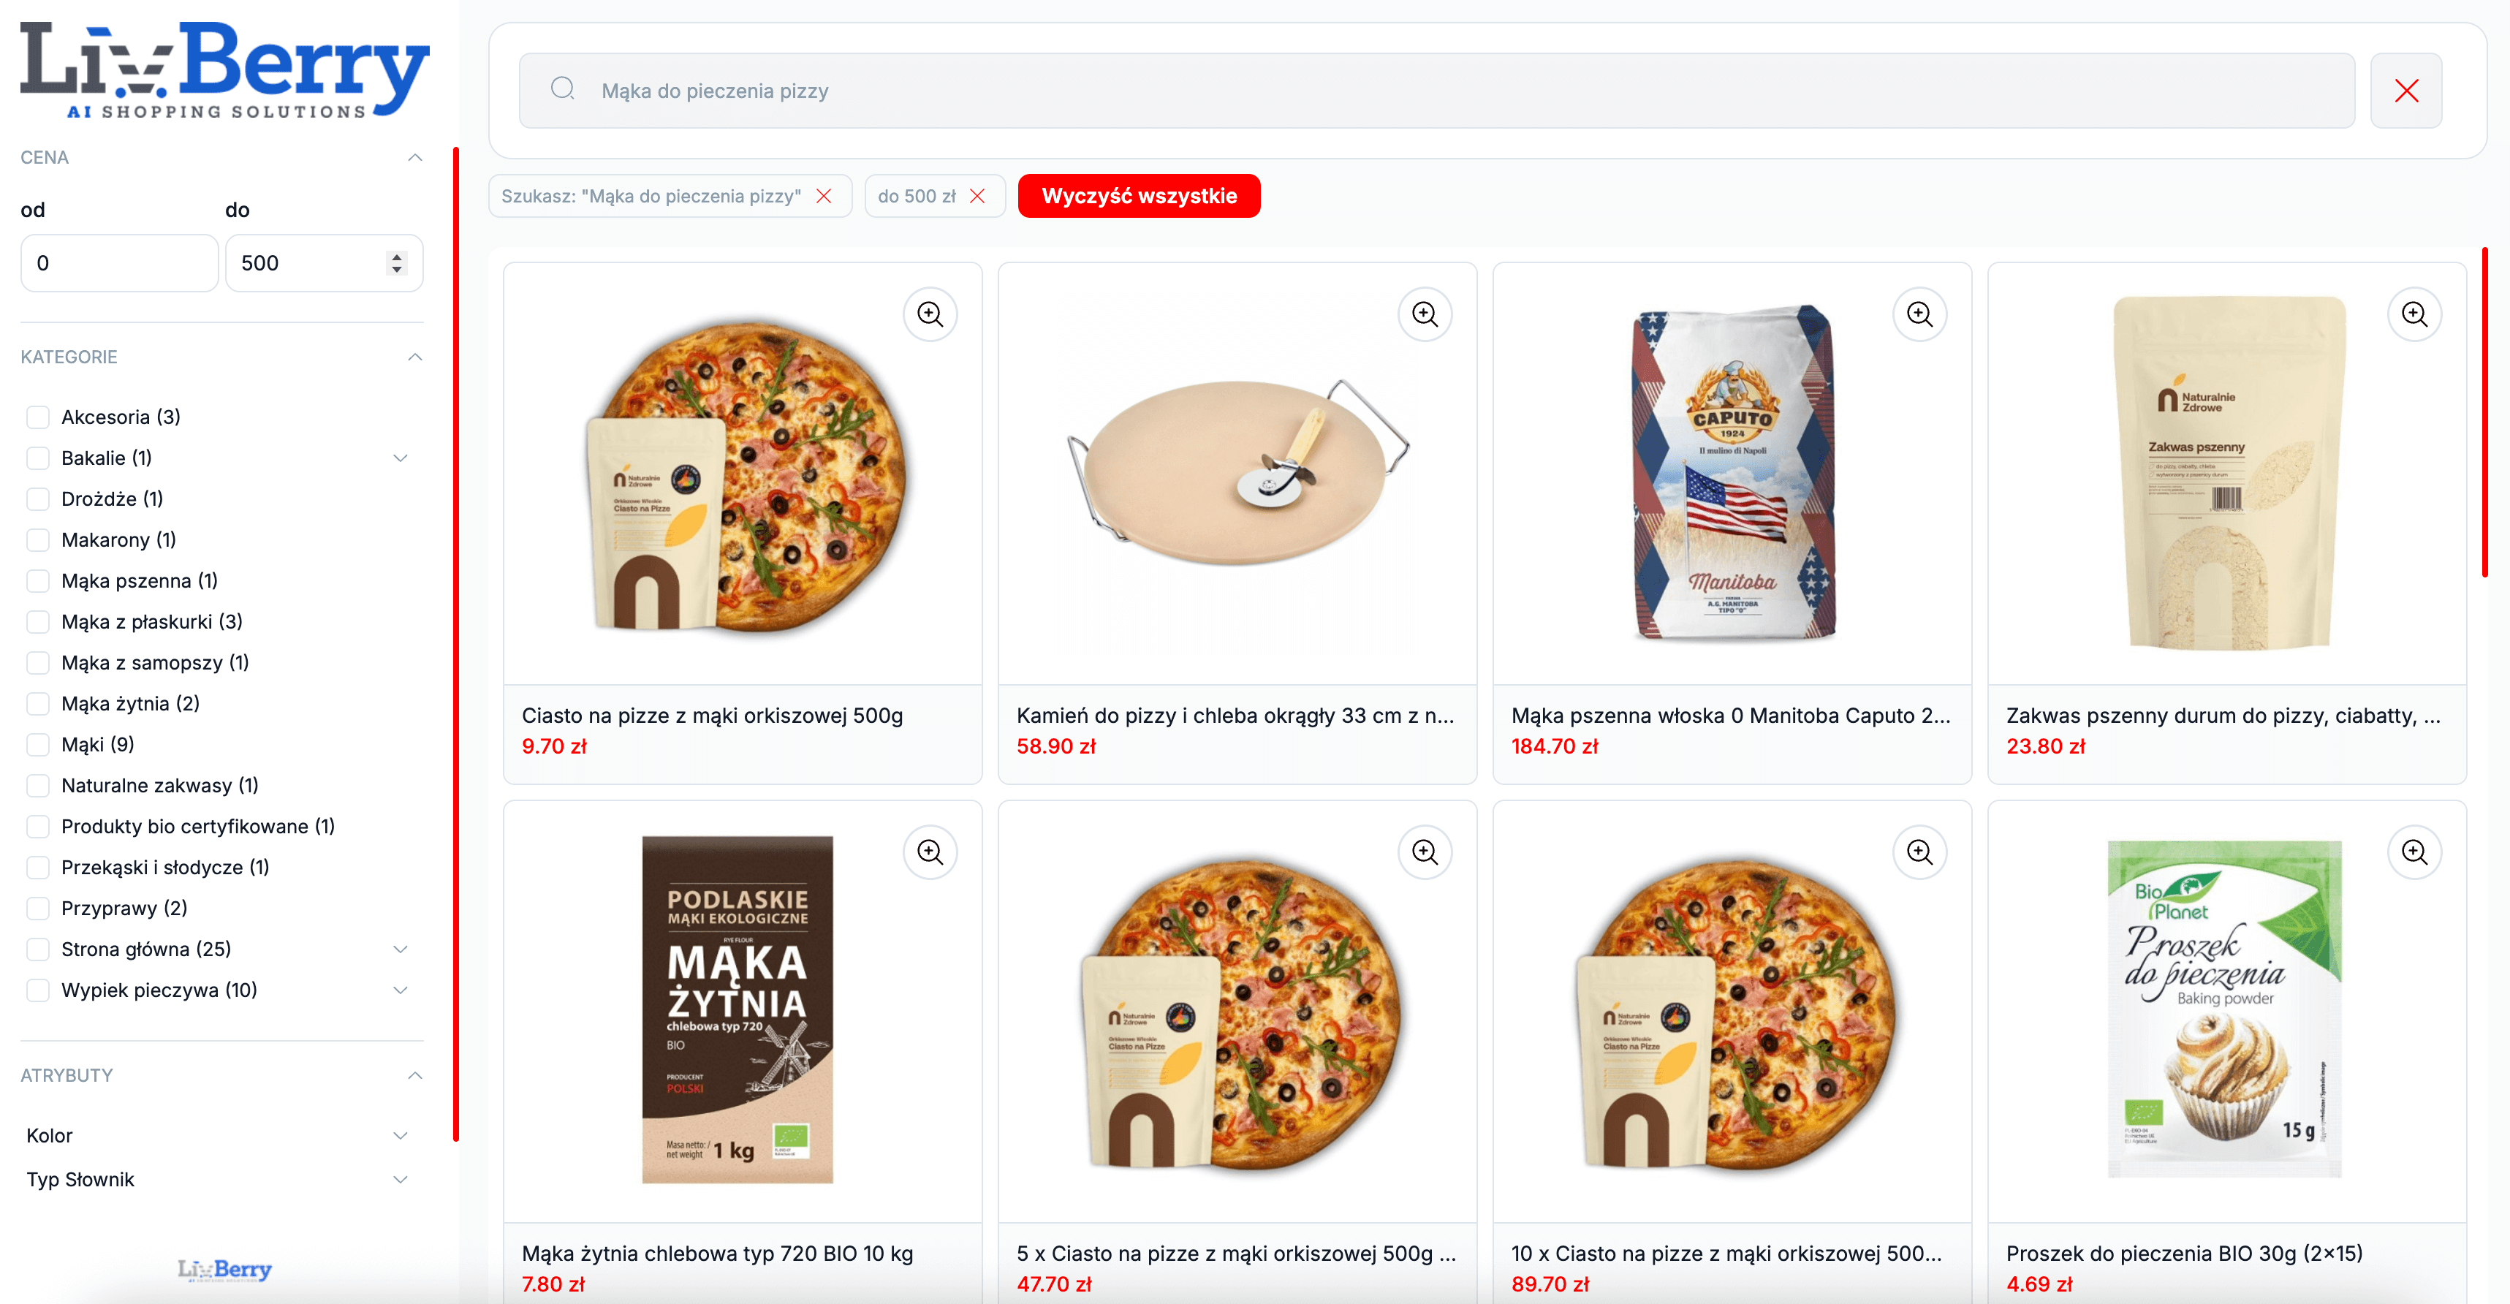Remove the "Mąka do pieczenia pizzy" search chip
The height and width of the screenshot is (1304, 2510).
[823, 196]
